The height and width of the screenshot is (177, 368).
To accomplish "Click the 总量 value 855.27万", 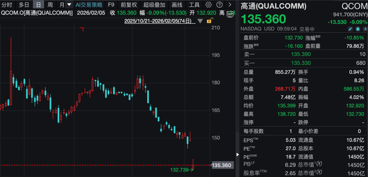I will point(285,72).
